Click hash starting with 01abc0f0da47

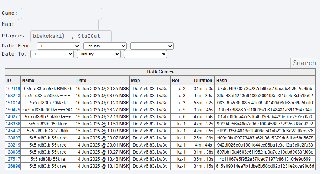click(x=265, y=117)
